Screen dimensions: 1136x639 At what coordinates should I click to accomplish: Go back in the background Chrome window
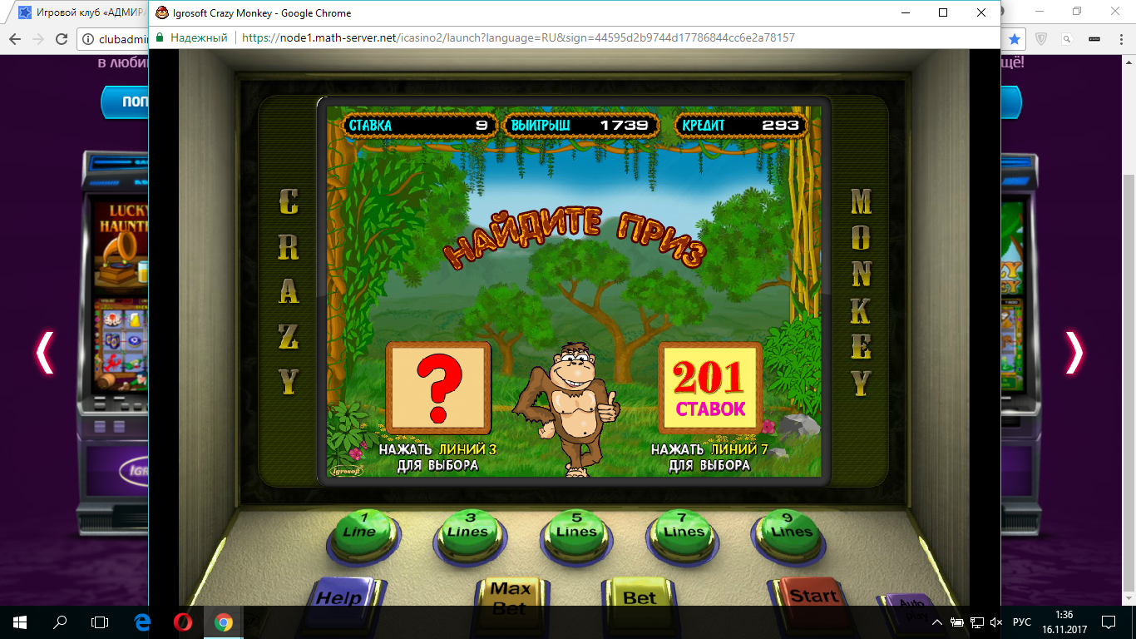click(x=15, y=39)
